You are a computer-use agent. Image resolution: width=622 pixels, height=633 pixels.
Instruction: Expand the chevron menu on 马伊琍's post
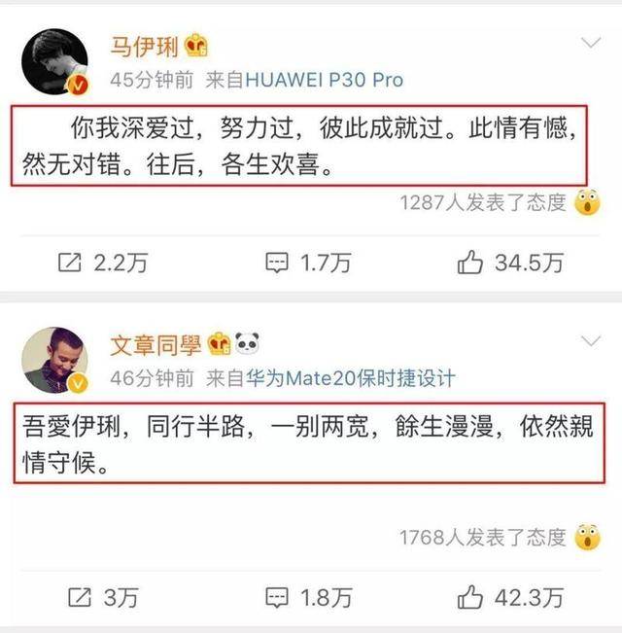coord(591,42)
